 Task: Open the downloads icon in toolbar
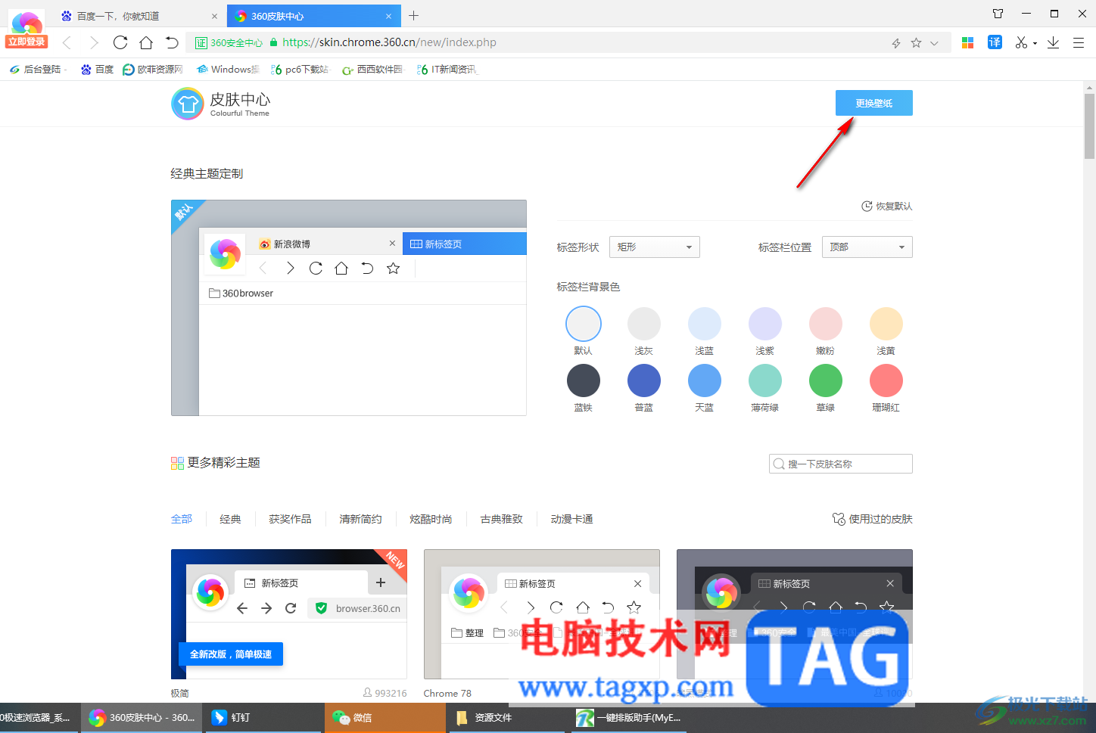pyautogui.click(x=1053, y=43)
